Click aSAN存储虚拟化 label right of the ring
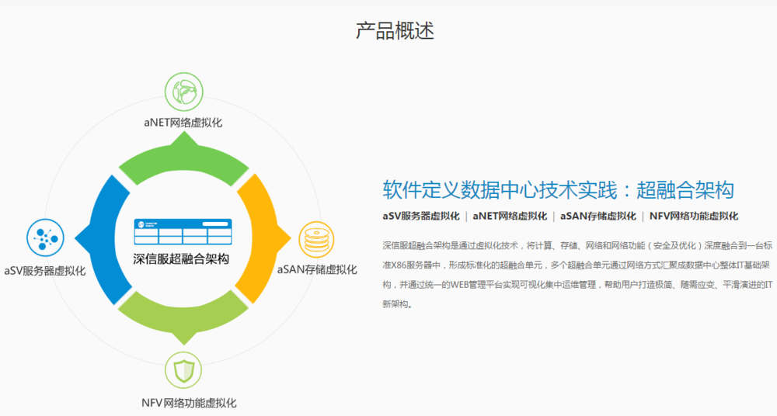Viewport: 777px width, 416px height. [x=317, y=270]
